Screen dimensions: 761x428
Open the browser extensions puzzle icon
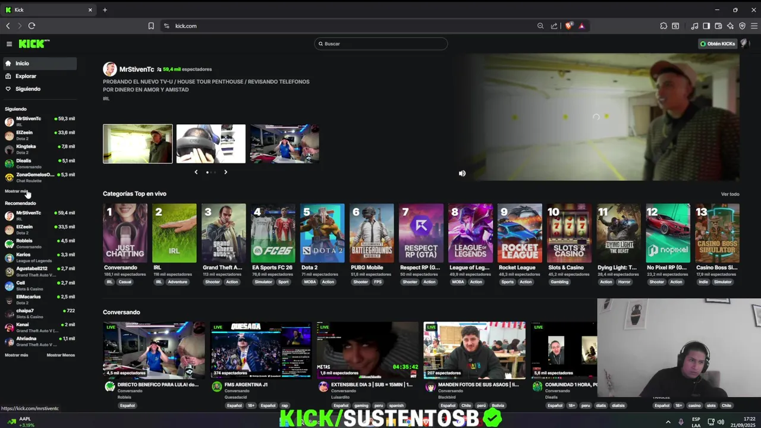coord(663,26)
